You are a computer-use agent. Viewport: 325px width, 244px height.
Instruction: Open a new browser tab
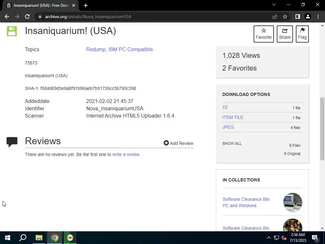[86, 5]
